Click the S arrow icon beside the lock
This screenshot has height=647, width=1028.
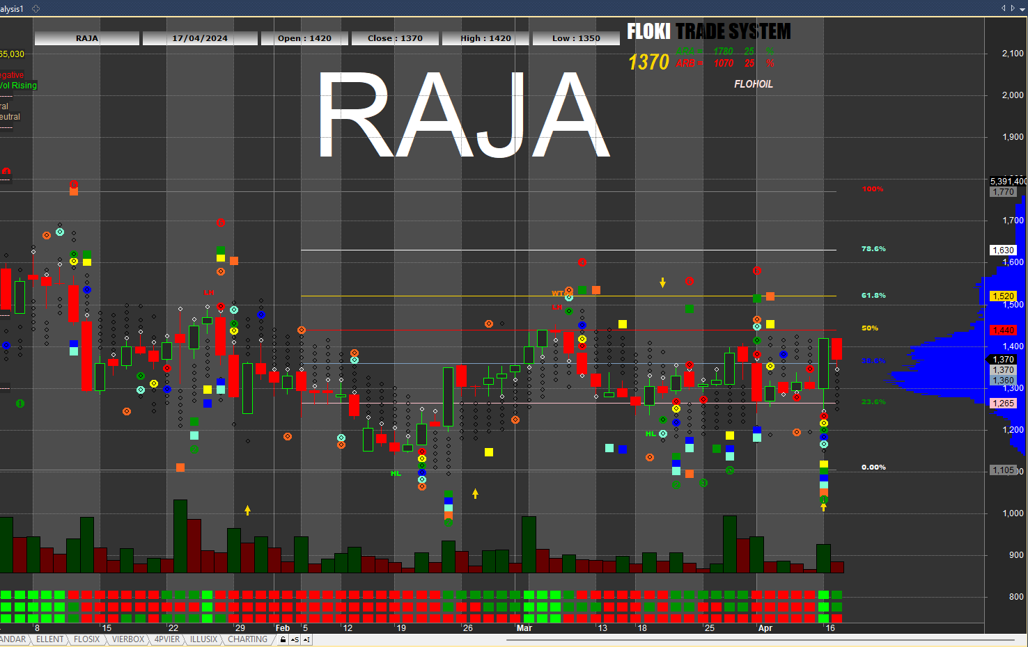click(295, 639)
